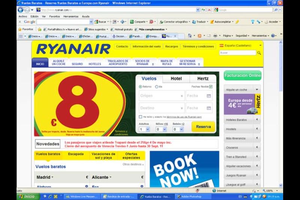Open the Quick Tabs grid icon
300x200 pixels.
tap(21, 36)
